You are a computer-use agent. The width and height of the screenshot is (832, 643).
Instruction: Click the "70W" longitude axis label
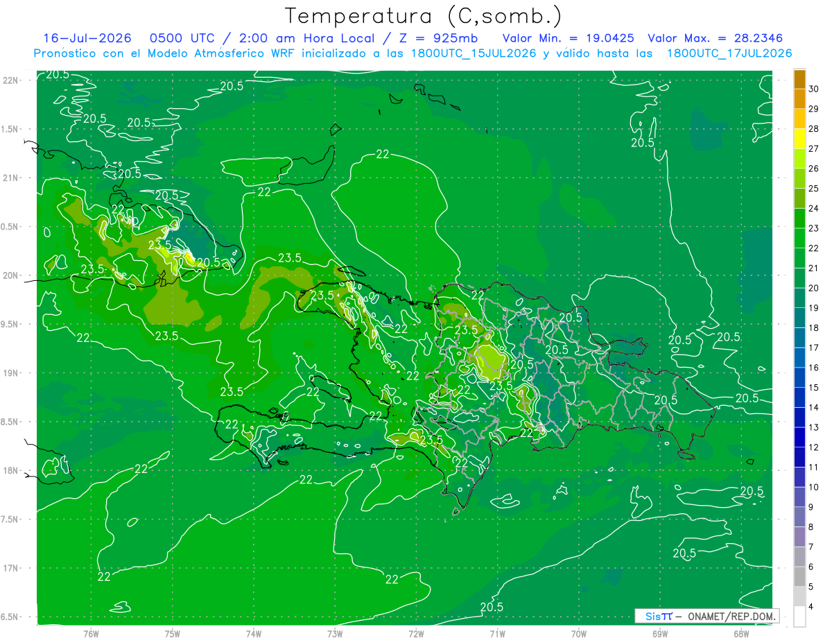(x=579, y=633)
